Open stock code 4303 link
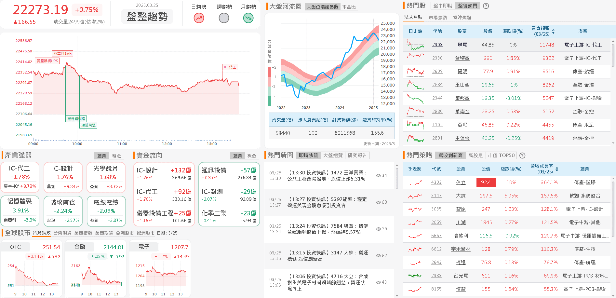The image size is (616, 298). click(436, 183)
